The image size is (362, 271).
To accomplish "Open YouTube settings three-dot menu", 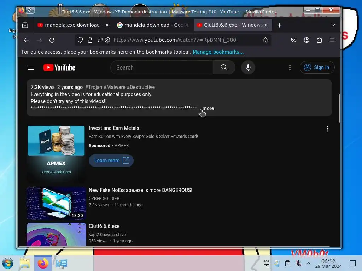I will coord(290,67).
